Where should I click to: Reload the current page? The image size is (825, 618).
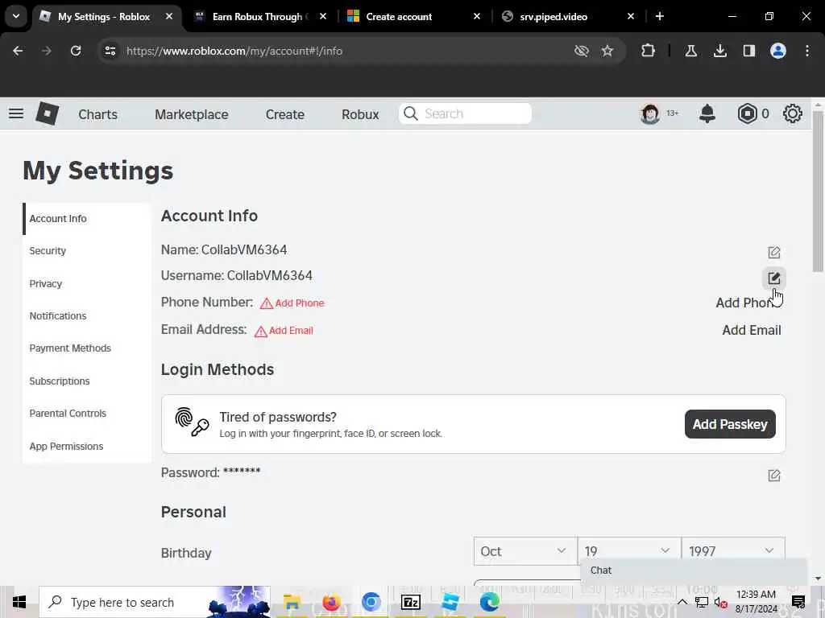[76, 51]
